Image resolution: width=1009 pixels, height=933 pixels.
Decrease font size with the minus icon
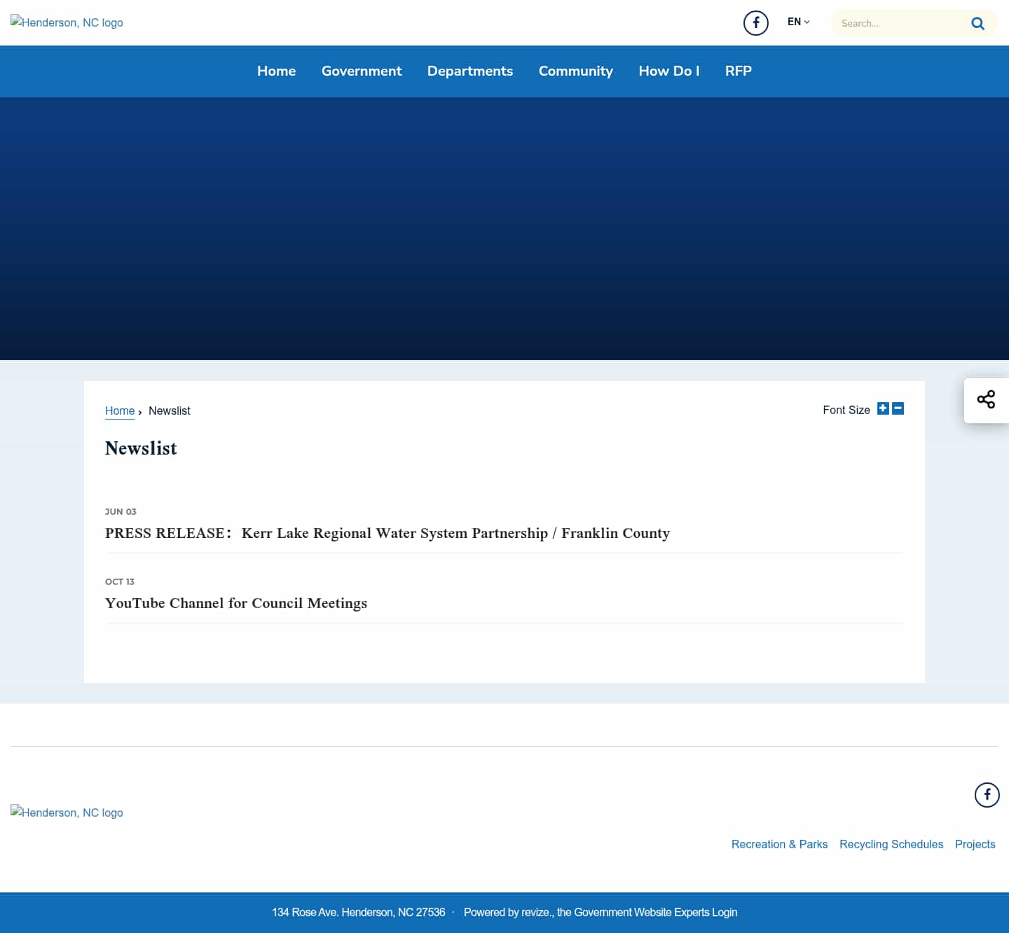click(x=898, y=408)
